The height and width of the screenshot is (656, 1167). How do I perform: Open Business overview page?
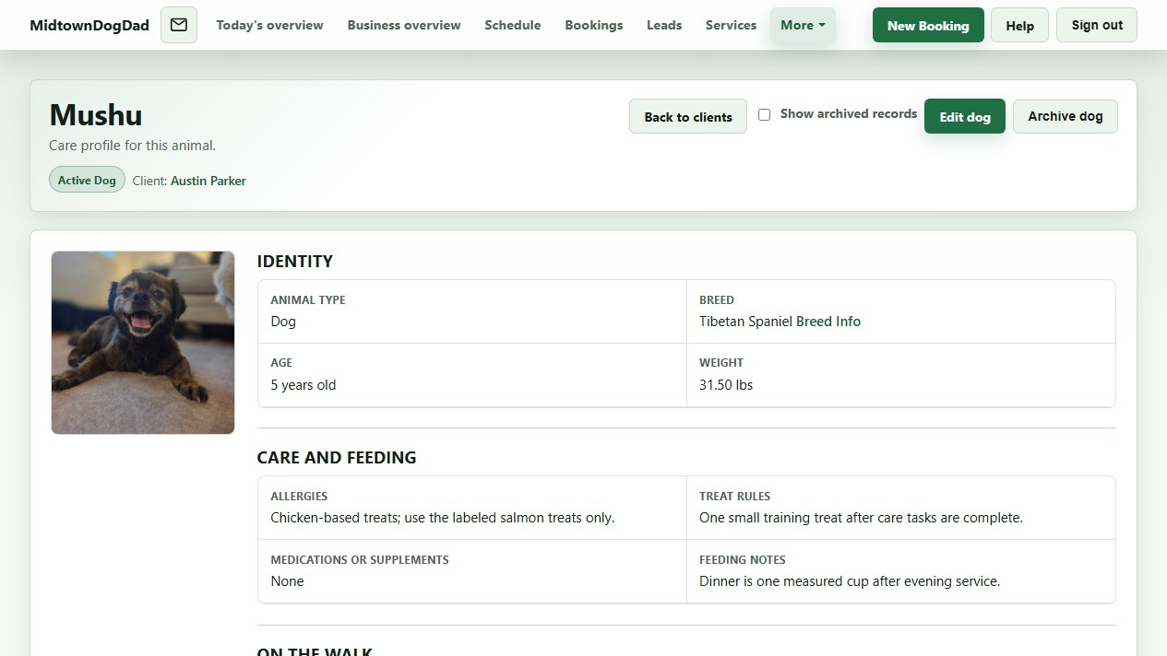pos(404,25)
